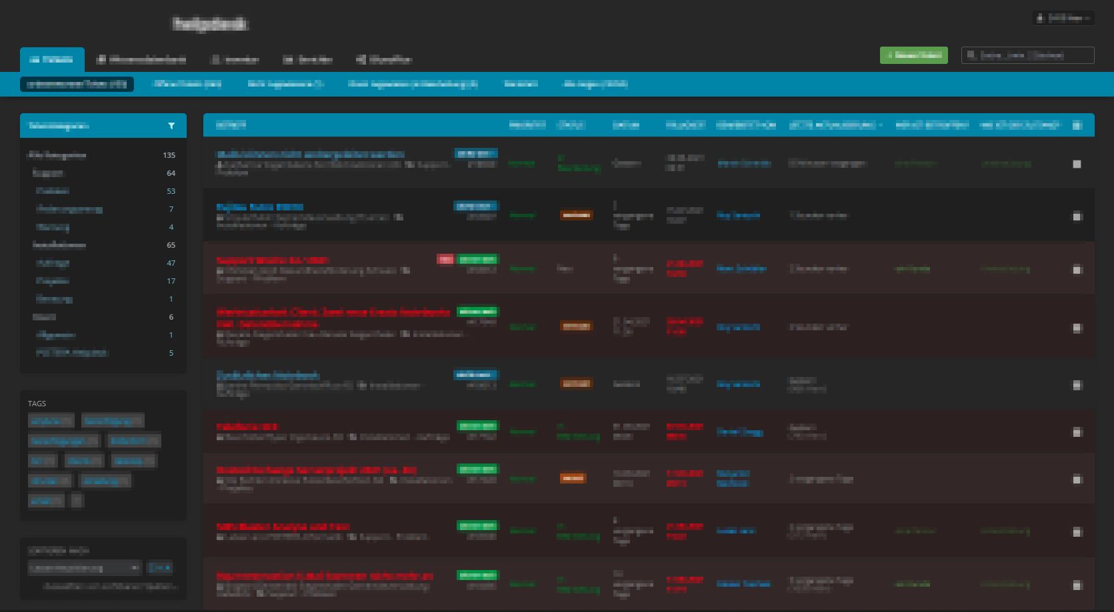
Task: Select the category row showing count 5
Action: pos(103,353)
